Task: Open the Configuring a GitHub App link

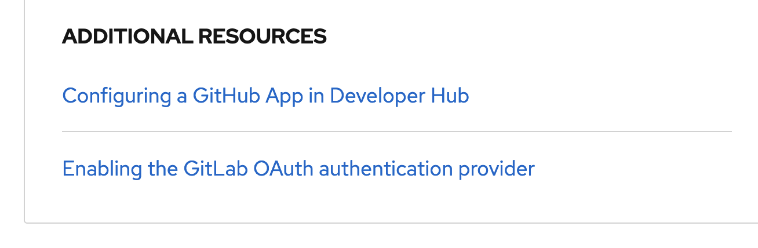Action: (265, 96)
